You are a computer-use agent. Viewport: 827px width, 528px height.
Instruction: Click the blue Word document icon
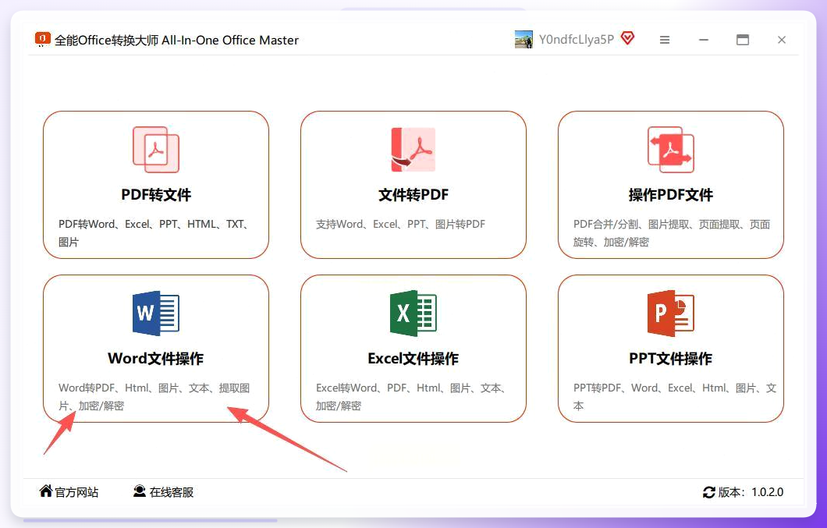pyautogui.click(x=156, y=314)
